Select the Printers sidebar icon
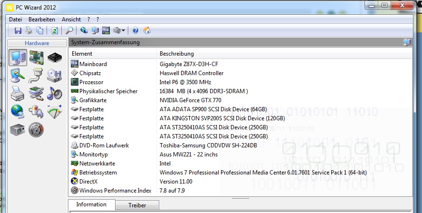Screen dimensions: 422x213 pyautogui.click(x=18, y=94)
